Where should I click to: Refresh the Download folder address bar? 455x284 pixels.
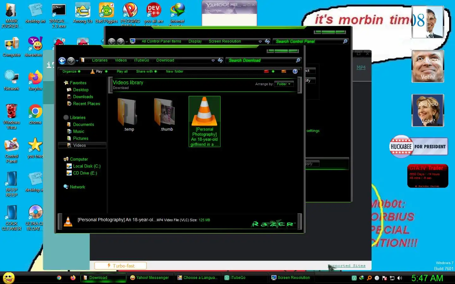pos(220,60)
